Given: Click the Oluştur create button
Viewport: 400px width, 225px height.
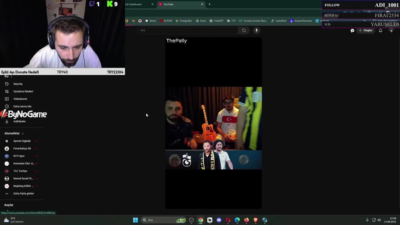Looking at the screenshot, I should tap(365, 30).
